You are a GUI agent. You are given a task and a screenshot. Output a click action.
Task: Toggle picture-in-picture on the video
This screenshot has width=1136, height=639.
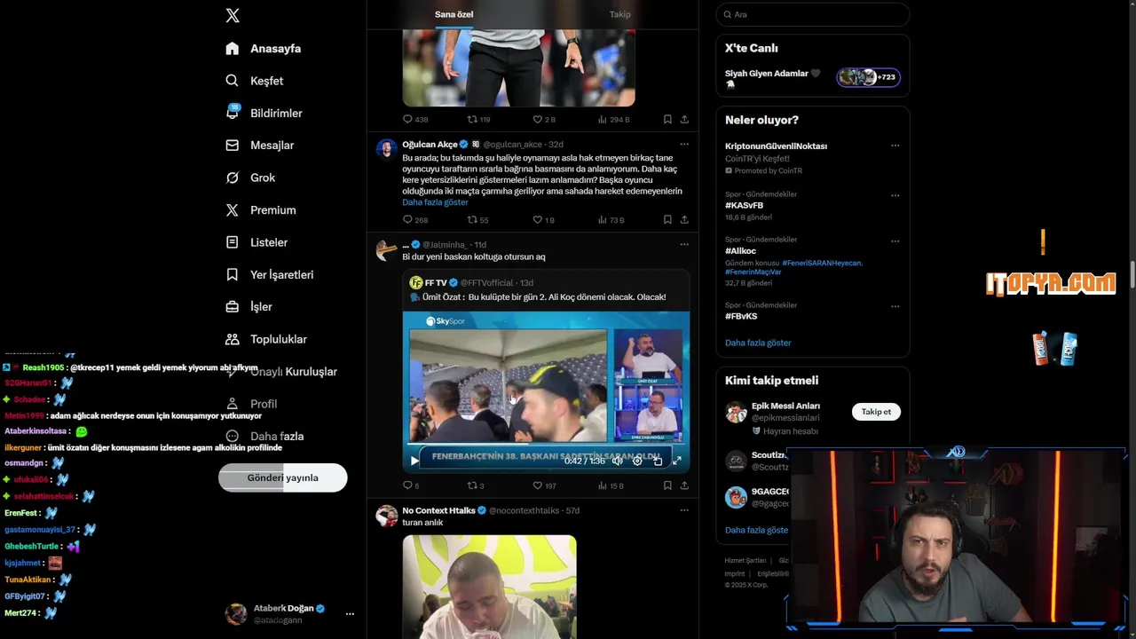point(658,461)
